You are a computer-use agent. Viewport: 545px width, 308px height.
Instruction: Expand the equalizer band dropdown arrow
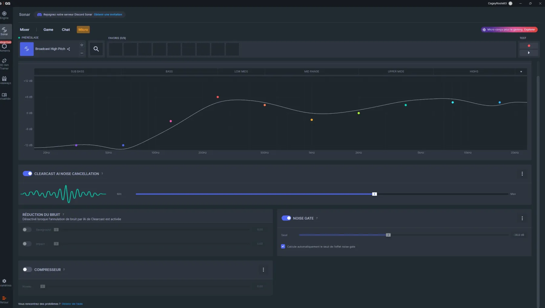click(521, 72)
